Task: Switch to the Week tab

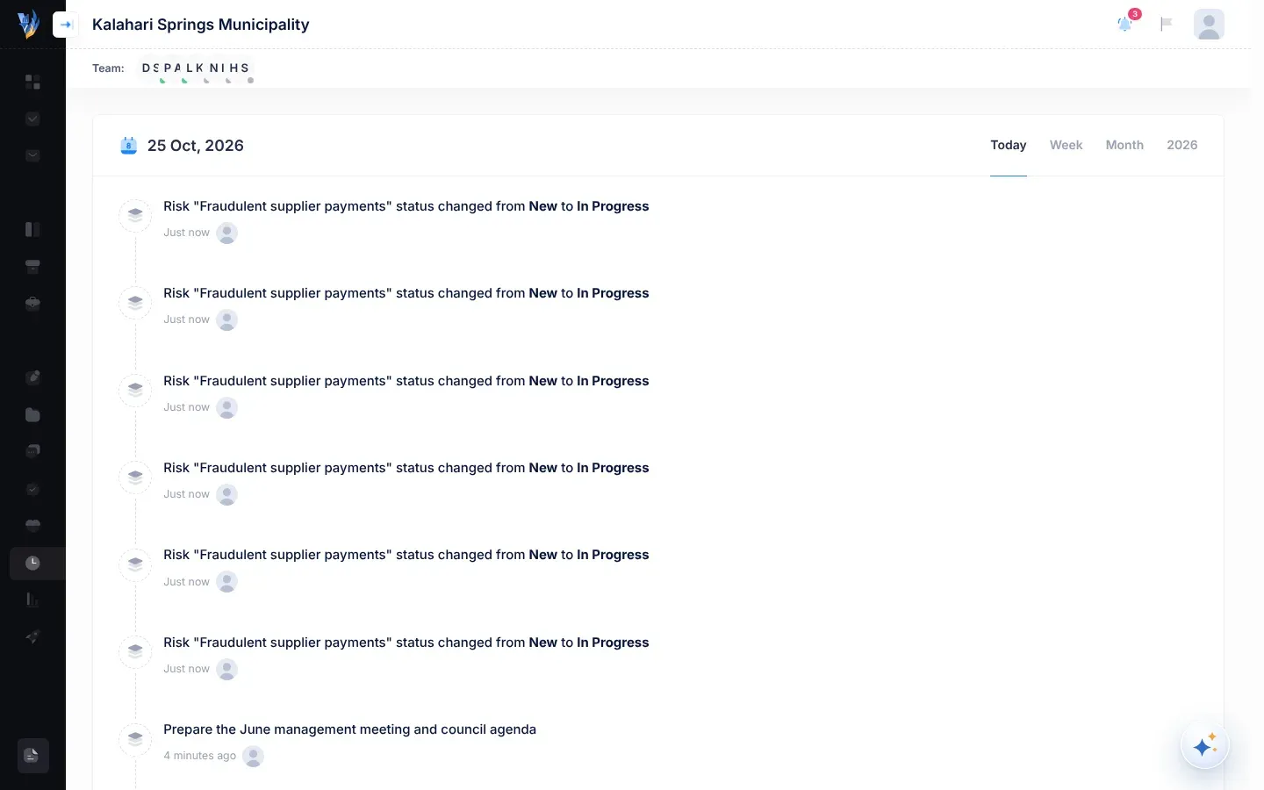Action: (x=1066, y=145)
